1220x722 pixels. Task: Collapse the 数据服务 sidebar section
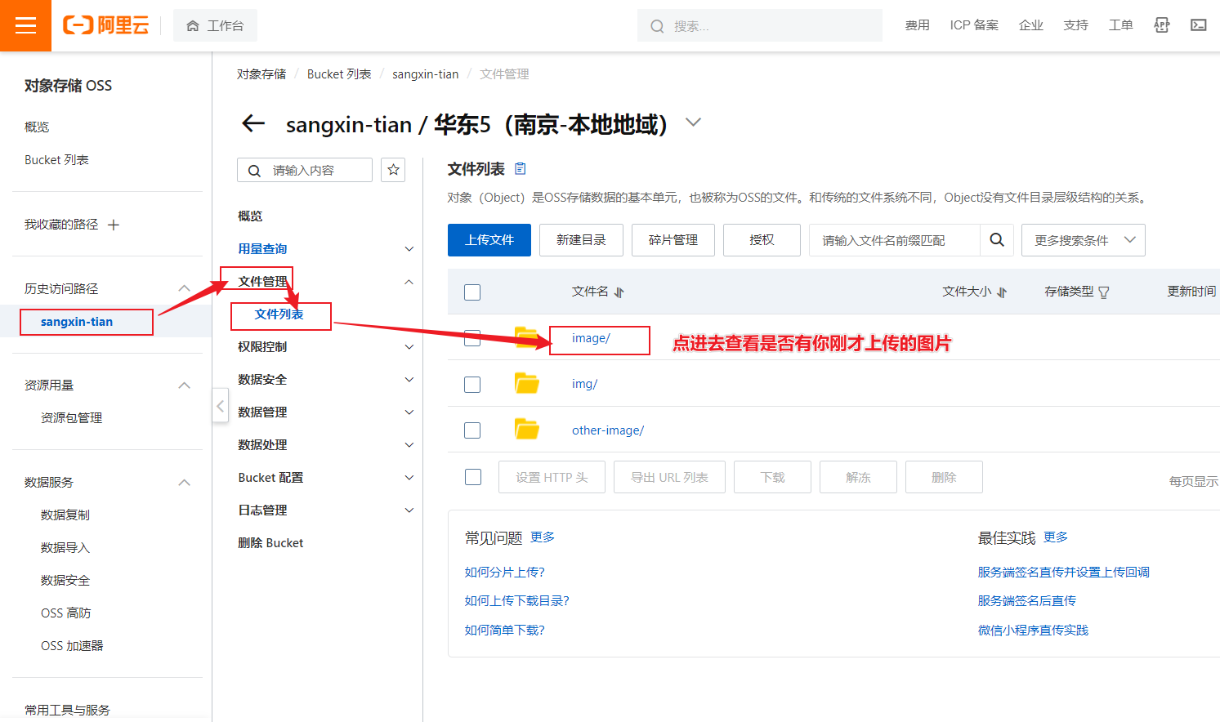[x=185, y=482]
